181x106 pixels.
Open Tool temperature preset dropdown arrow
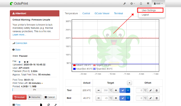[x=128, y=90]
